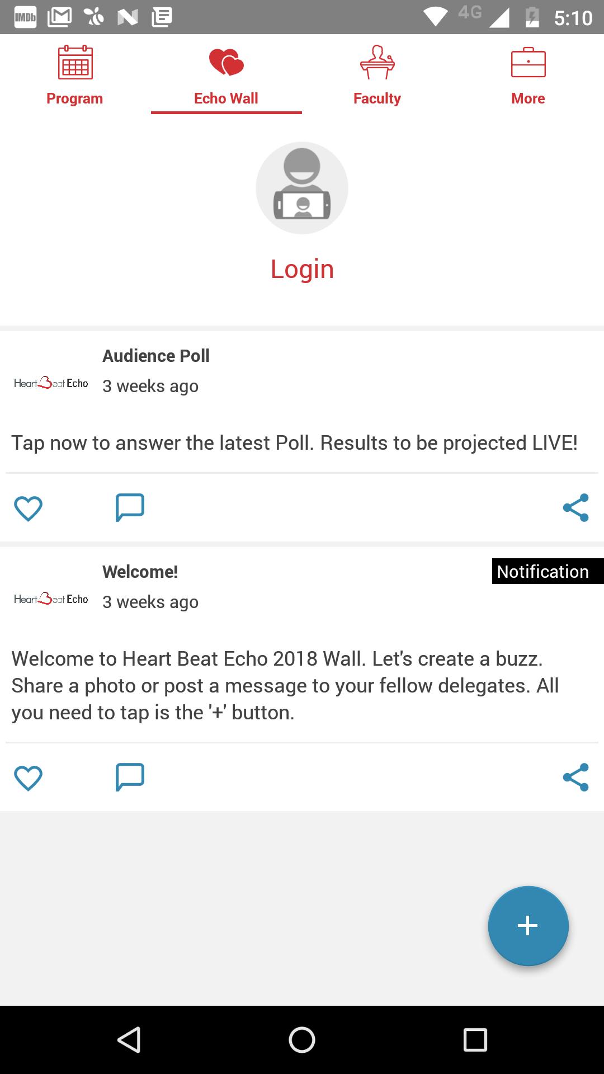Tap the Heart Beat Echo logo on Welcome! post
The width and height of the screenshot is (604, 1074).
(x=51, y=599)
